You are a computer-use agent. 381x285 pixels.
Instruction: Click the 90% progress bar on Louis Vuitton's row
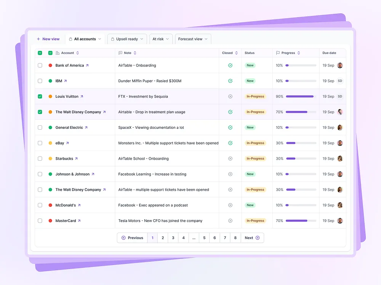click(300, 96)
